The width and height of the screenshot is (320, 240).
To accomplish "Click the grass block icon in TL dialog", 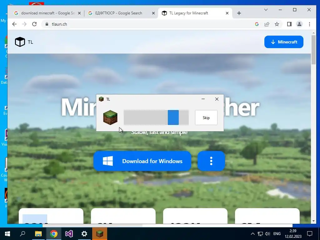I will pyautogui.click(x=110, y=117).
